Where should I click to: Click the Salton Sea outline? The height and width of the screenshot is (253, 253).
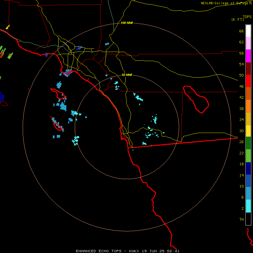click(x=196, y=100)
